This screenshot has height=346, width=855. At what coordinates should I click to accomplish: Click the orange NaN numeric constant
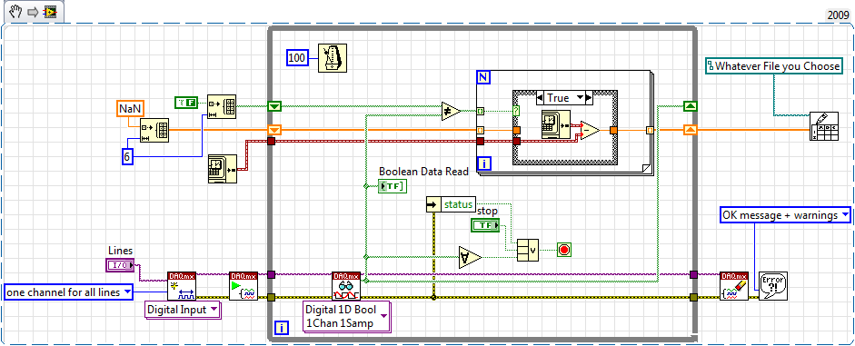[x=130, y=108]
